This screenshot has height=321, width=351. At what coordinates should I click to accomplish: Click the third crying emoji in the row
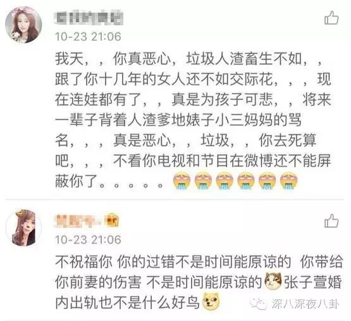click(225, 180)
